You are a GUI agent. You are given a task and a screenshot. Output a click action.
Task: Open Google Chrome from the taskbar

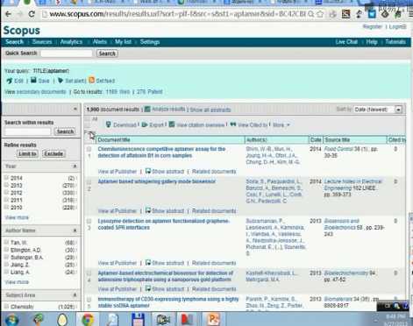[88, 320]
